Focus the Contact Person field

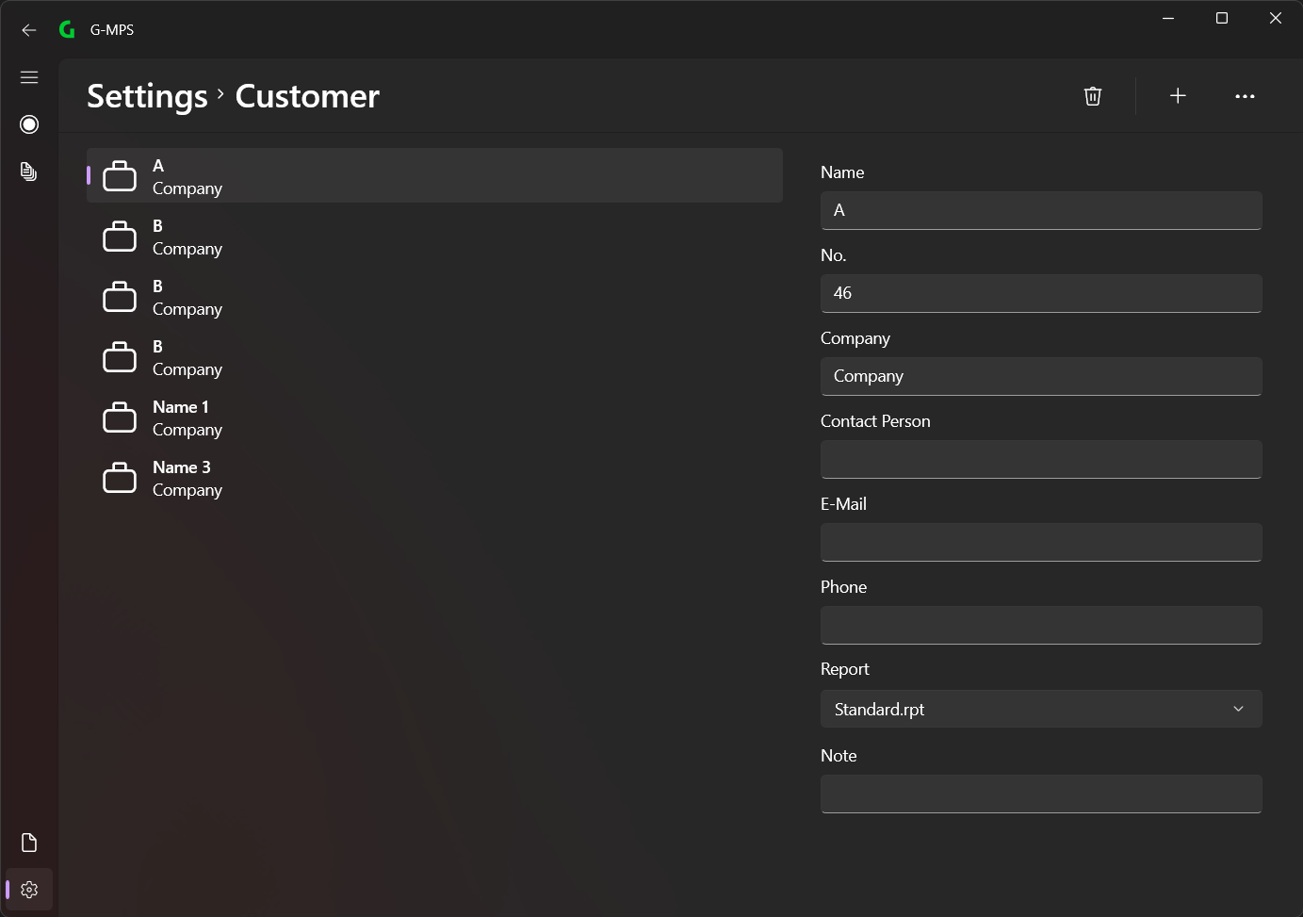[x=1041, y=460]
